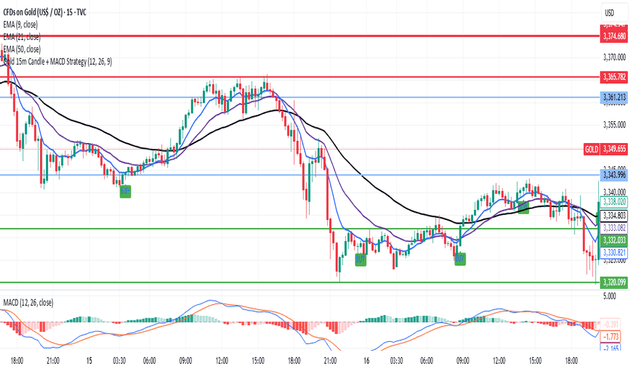The image size is (630, 371).
Task: Click the 16 date label on the time axis
Action: pyautogui.click(x=366, y=361)
